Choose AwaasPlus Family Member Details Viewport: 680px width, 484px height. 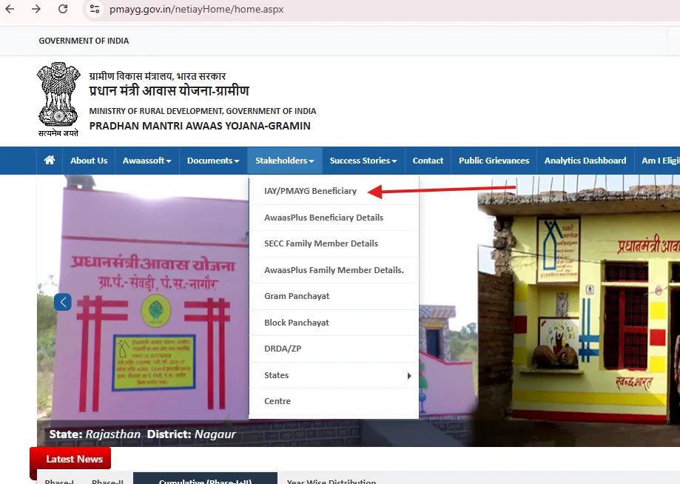coord(334,270)
